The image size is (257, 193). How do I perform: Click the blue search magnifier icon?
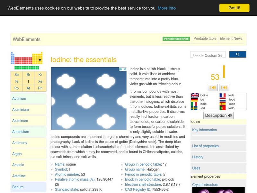pyautogui.click(x=238, y=54)
